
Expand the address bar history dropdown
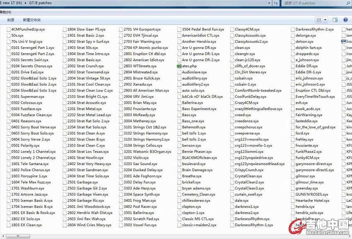[268, 3]
